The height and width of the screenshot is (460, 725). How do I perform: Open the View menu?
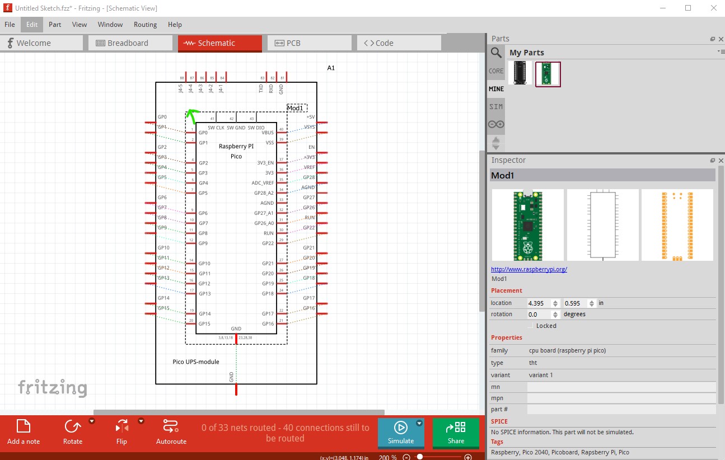(x=79, y=25)
